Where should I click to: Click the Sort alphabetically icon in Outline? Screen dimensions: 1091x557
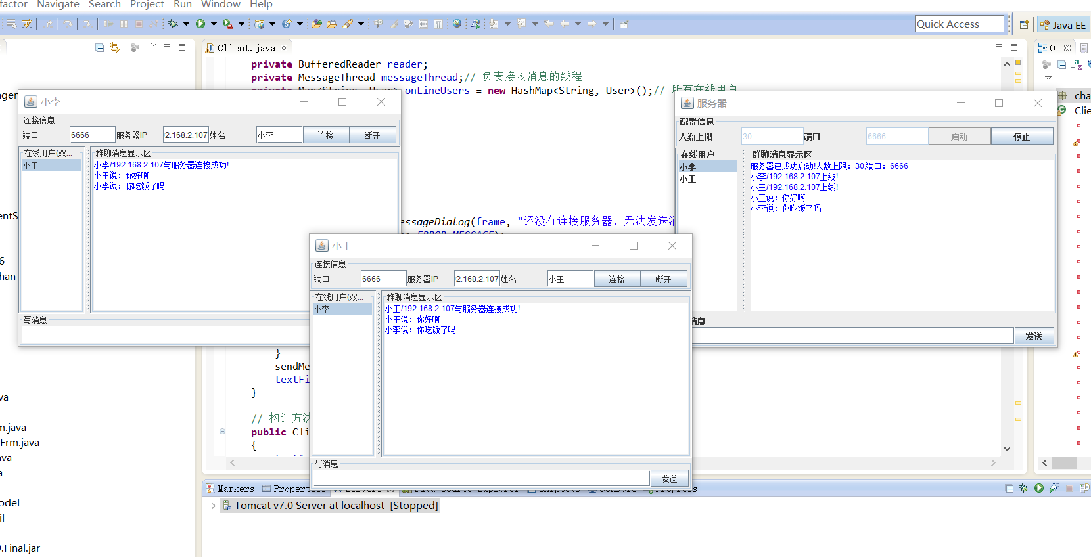click(1076, 64)
